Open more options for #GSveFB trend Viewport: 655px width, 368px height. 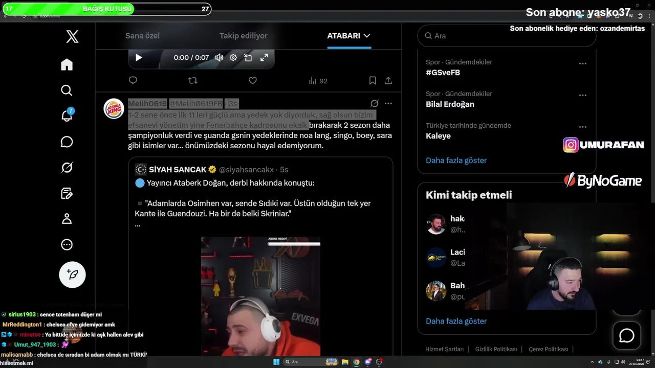pyautogui.click(x=582, y=64)
